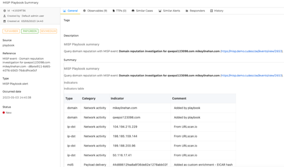This screenshot has width=284, height=167.
Task: Click the History tab icon
Action: [211, 11]
